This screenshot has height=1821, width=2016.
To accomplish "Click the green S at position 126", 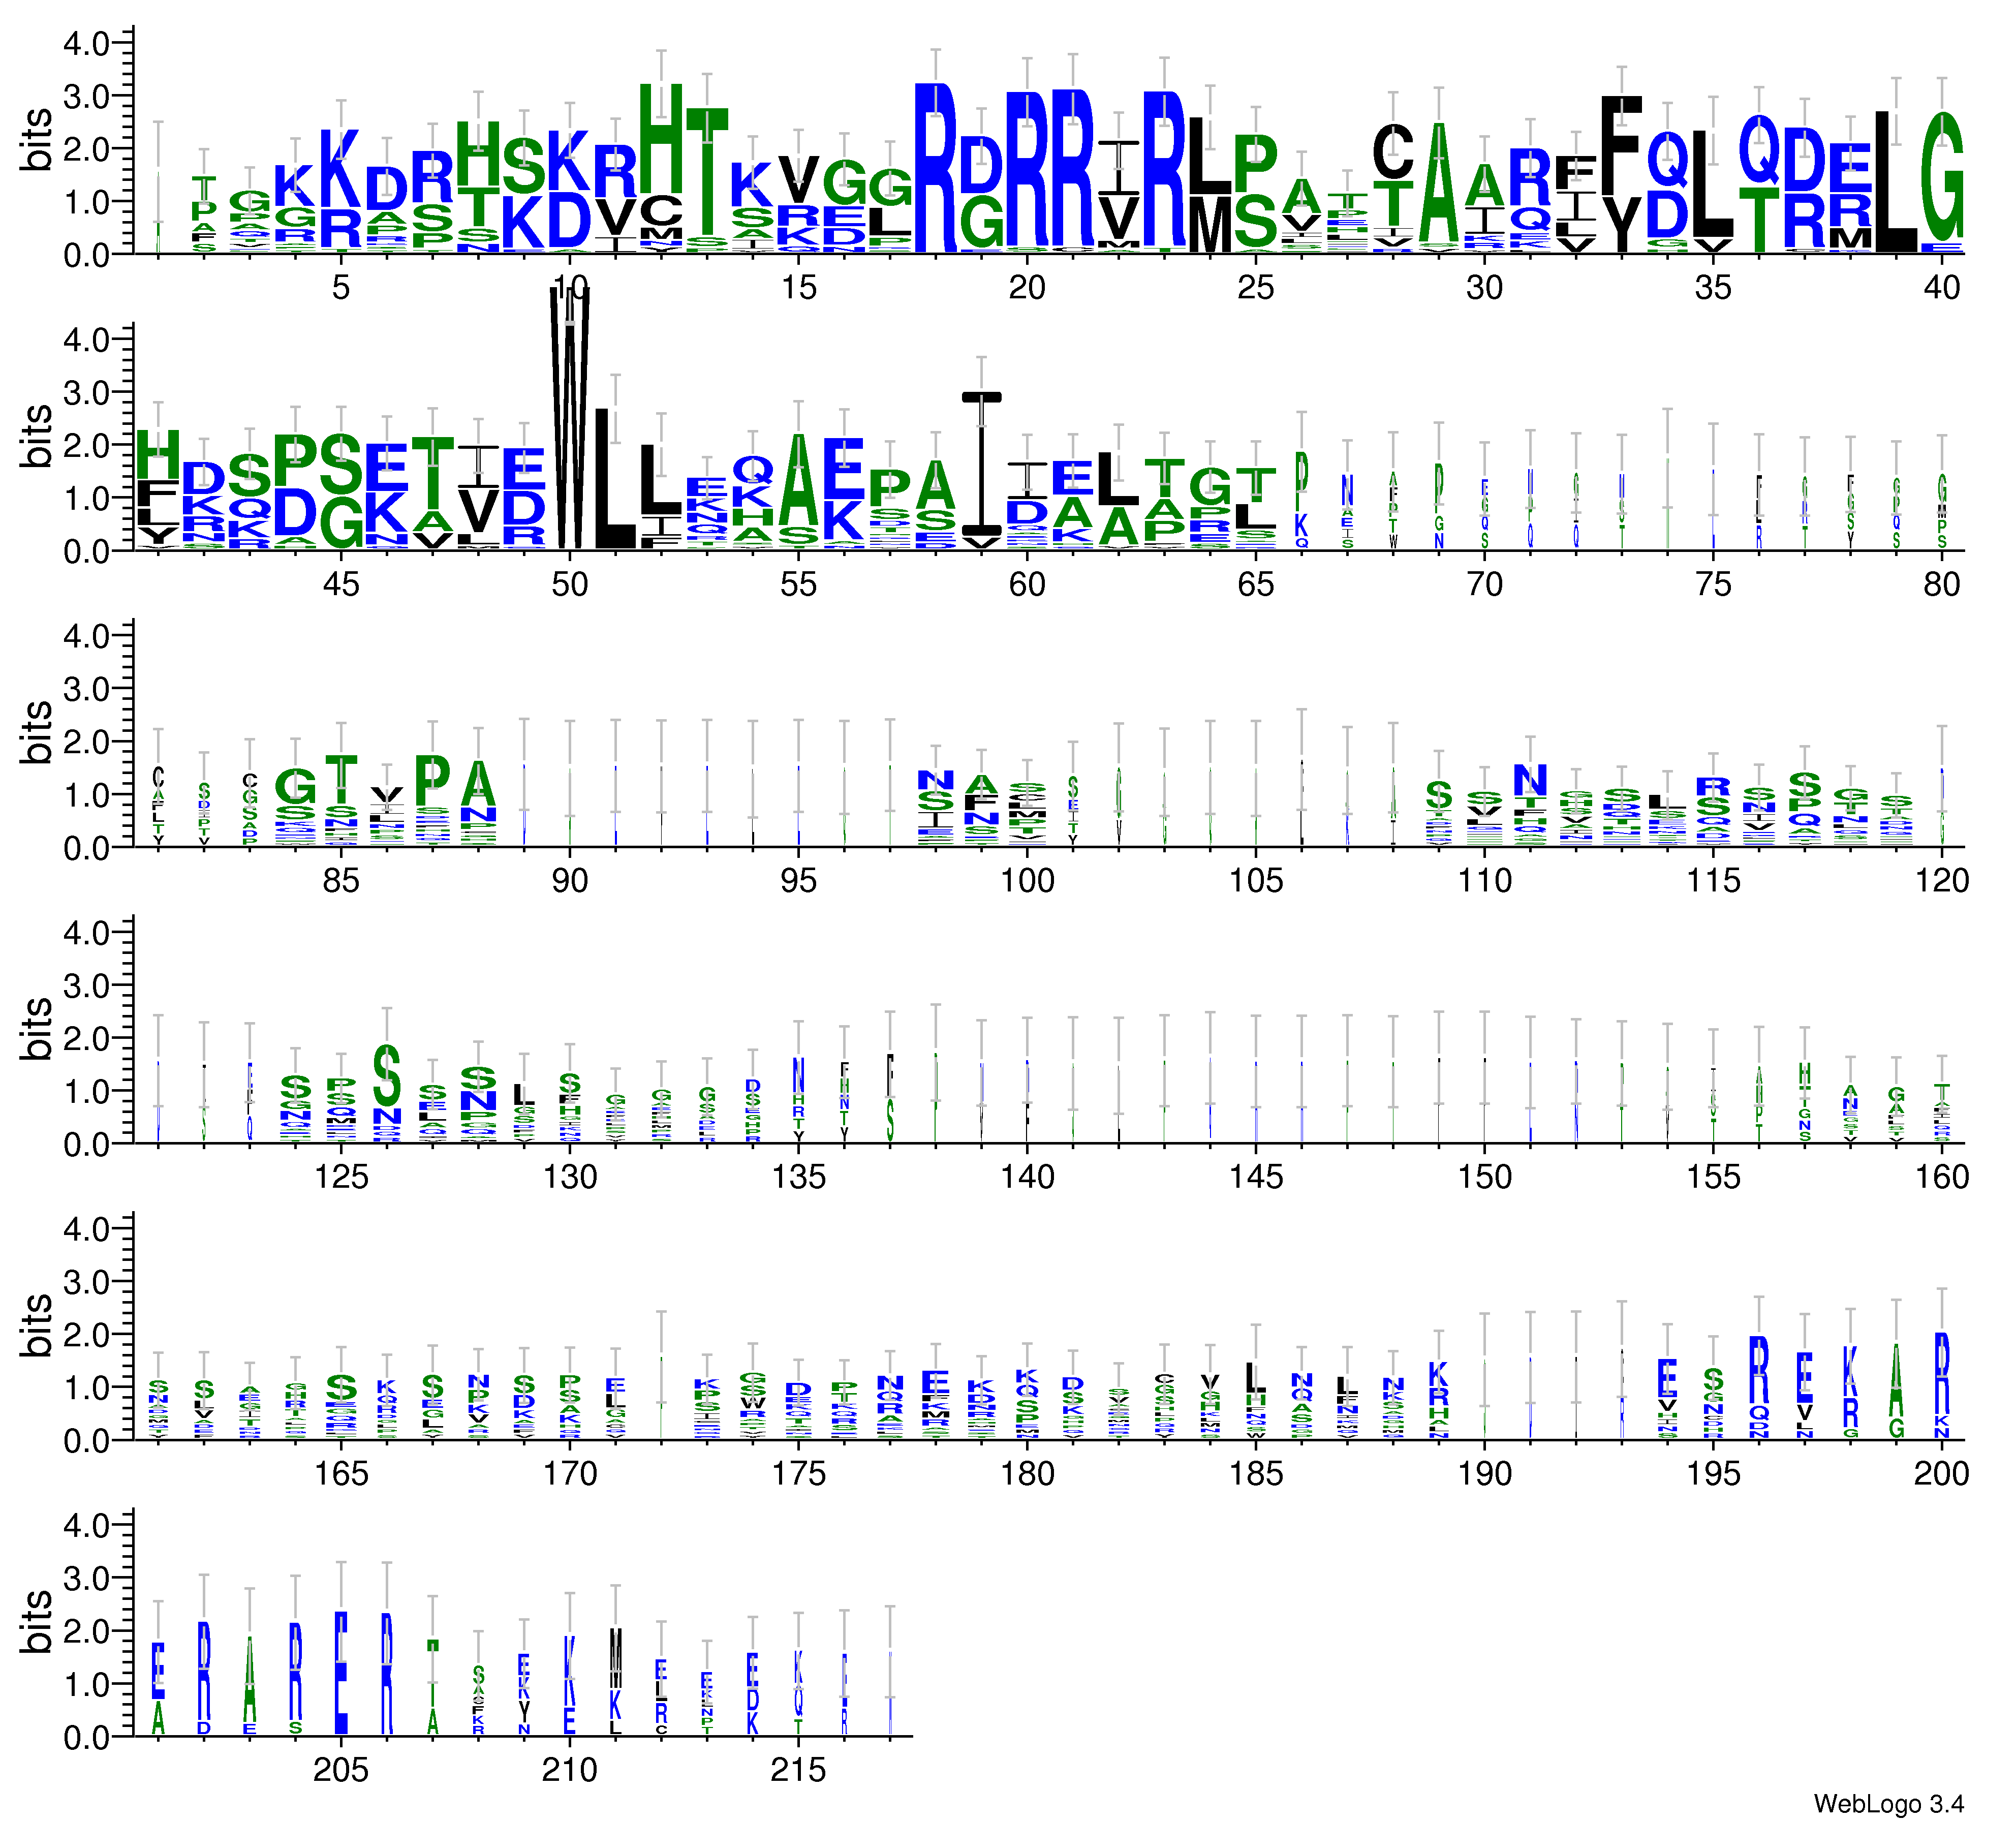I will (x=387, y=1075).
